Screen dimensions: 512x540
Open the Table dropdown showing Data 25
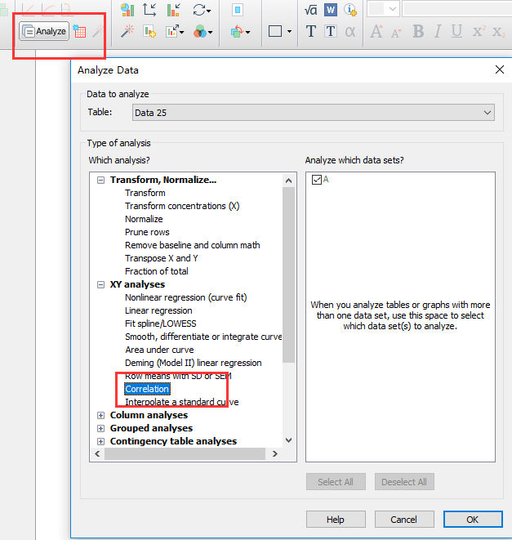coord(313,113)
